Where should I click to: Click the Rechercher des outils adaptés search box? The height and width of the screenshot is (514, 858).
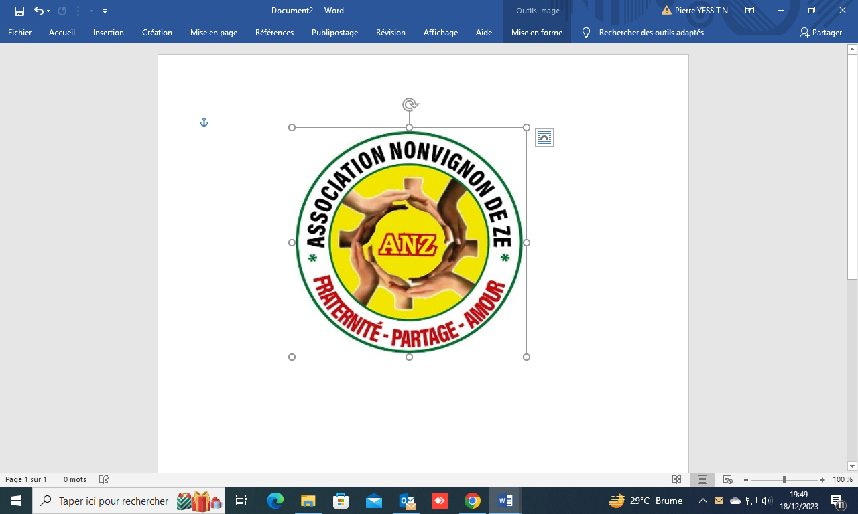coord(651,33)
